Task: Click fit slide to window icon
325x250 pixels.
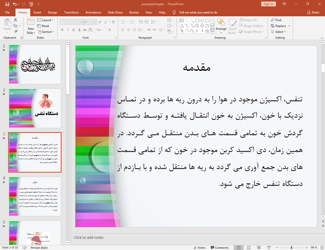Action: pyautogui.click(x=322, y=248)
